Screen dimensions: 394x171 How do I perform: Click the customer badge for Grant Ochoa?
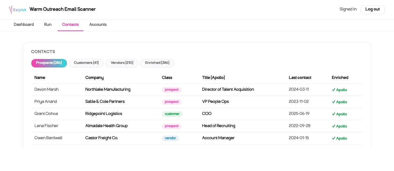[x=172, y=114]
